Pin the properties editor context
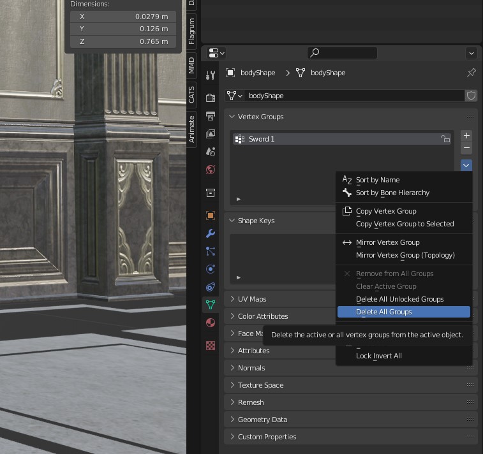Viewport: 483px width, 454px height. pos(472,73)
